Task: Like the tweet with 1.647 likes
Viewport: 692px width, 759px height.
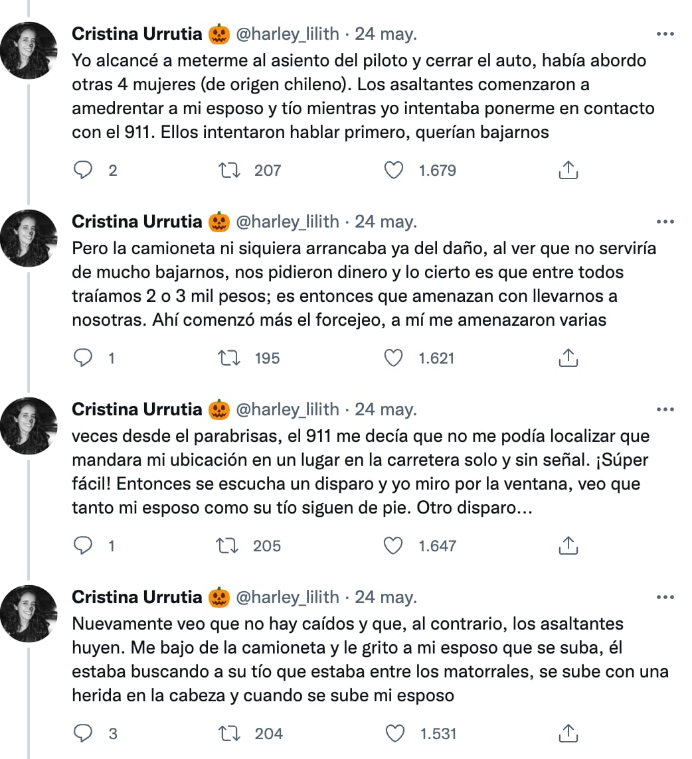Action: pos(394,546)
